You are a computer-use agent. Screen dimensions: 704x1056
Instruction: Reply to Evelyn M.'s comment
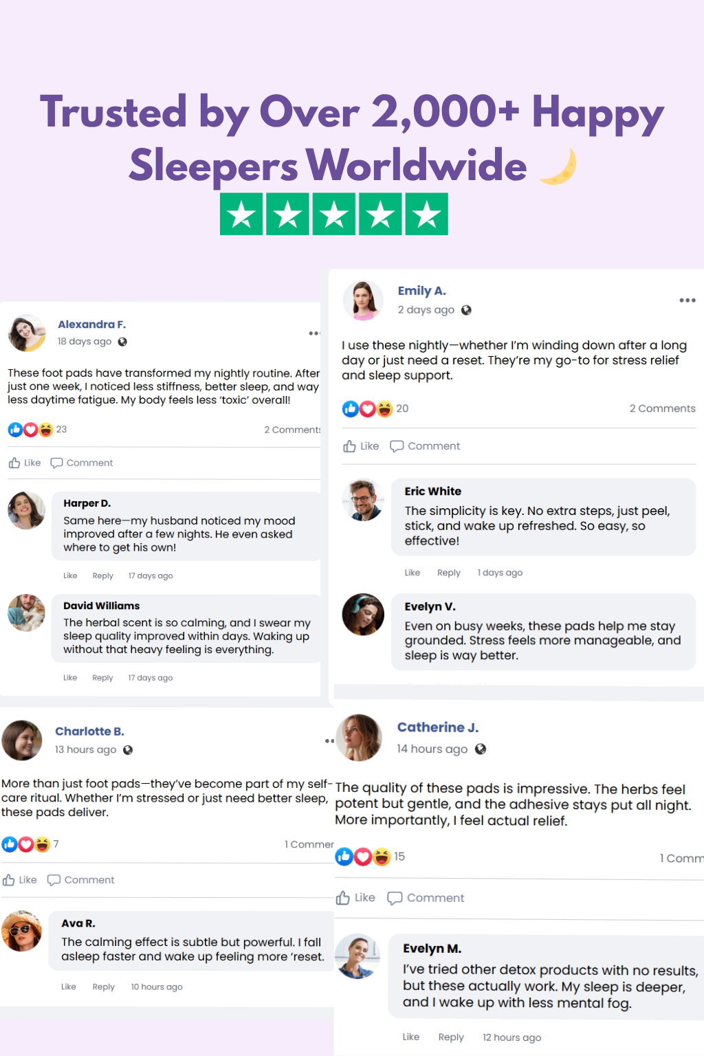tap(451, 1037)
